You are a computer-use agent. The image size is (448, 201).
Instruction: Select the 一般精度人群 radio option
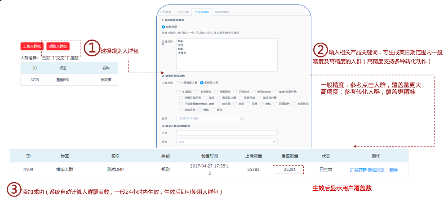pyautogui.click(x=178, y=83)
